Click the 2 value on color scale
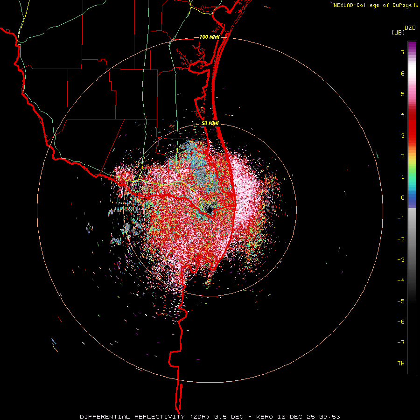Viewport: 420px width, 420px height. click(403, 156)
